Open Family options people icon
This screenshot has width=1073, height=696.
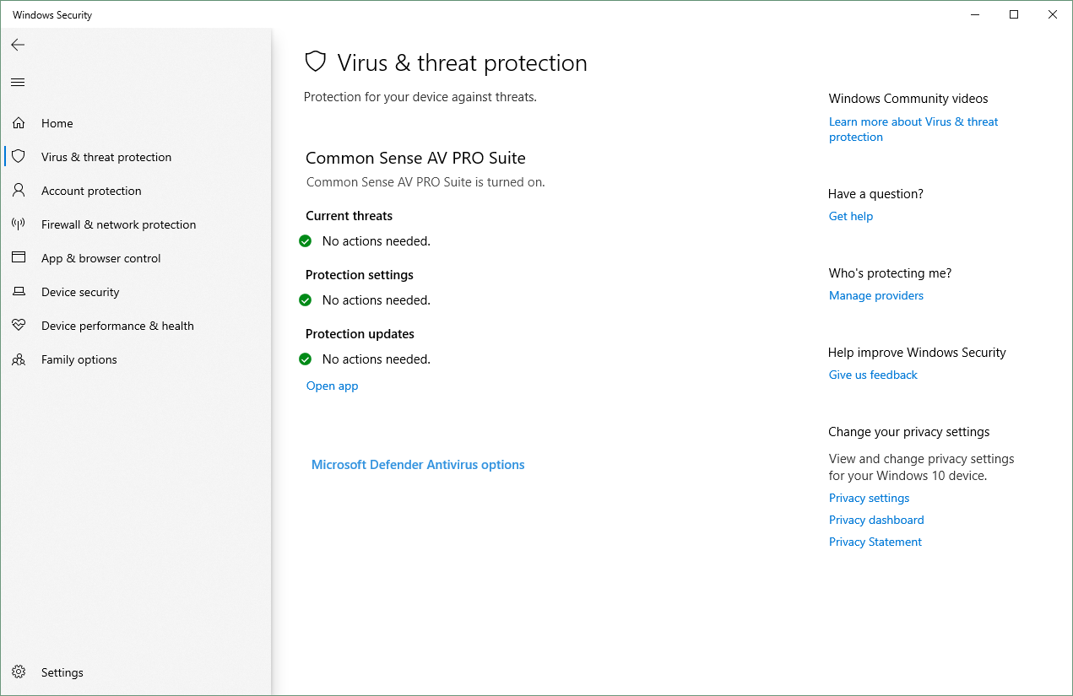click(x=19, y=359)
